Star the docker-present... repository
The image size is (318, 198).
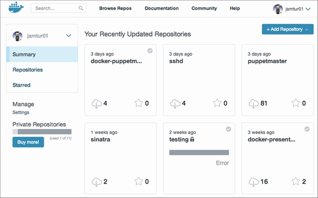point(295,181)
